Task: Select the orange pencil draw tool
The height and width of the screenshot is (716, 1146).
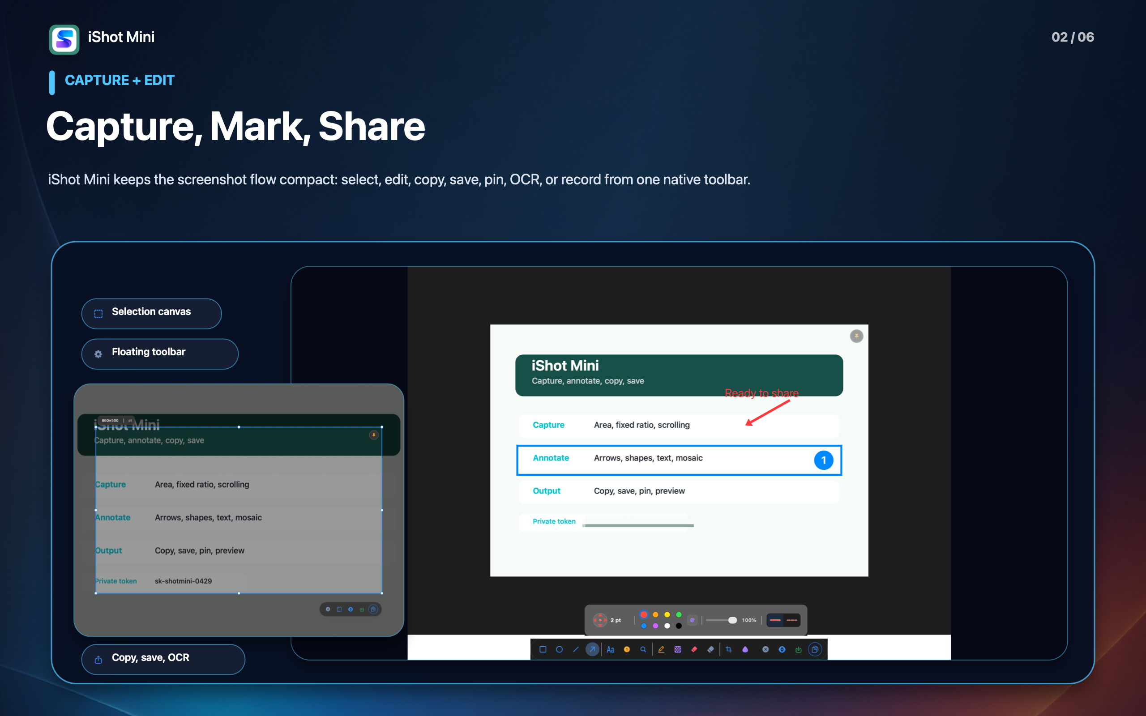Action: (661, 649)
